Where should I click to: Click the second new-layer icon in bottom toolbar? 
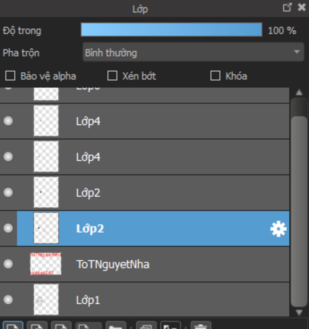[37, 325]
